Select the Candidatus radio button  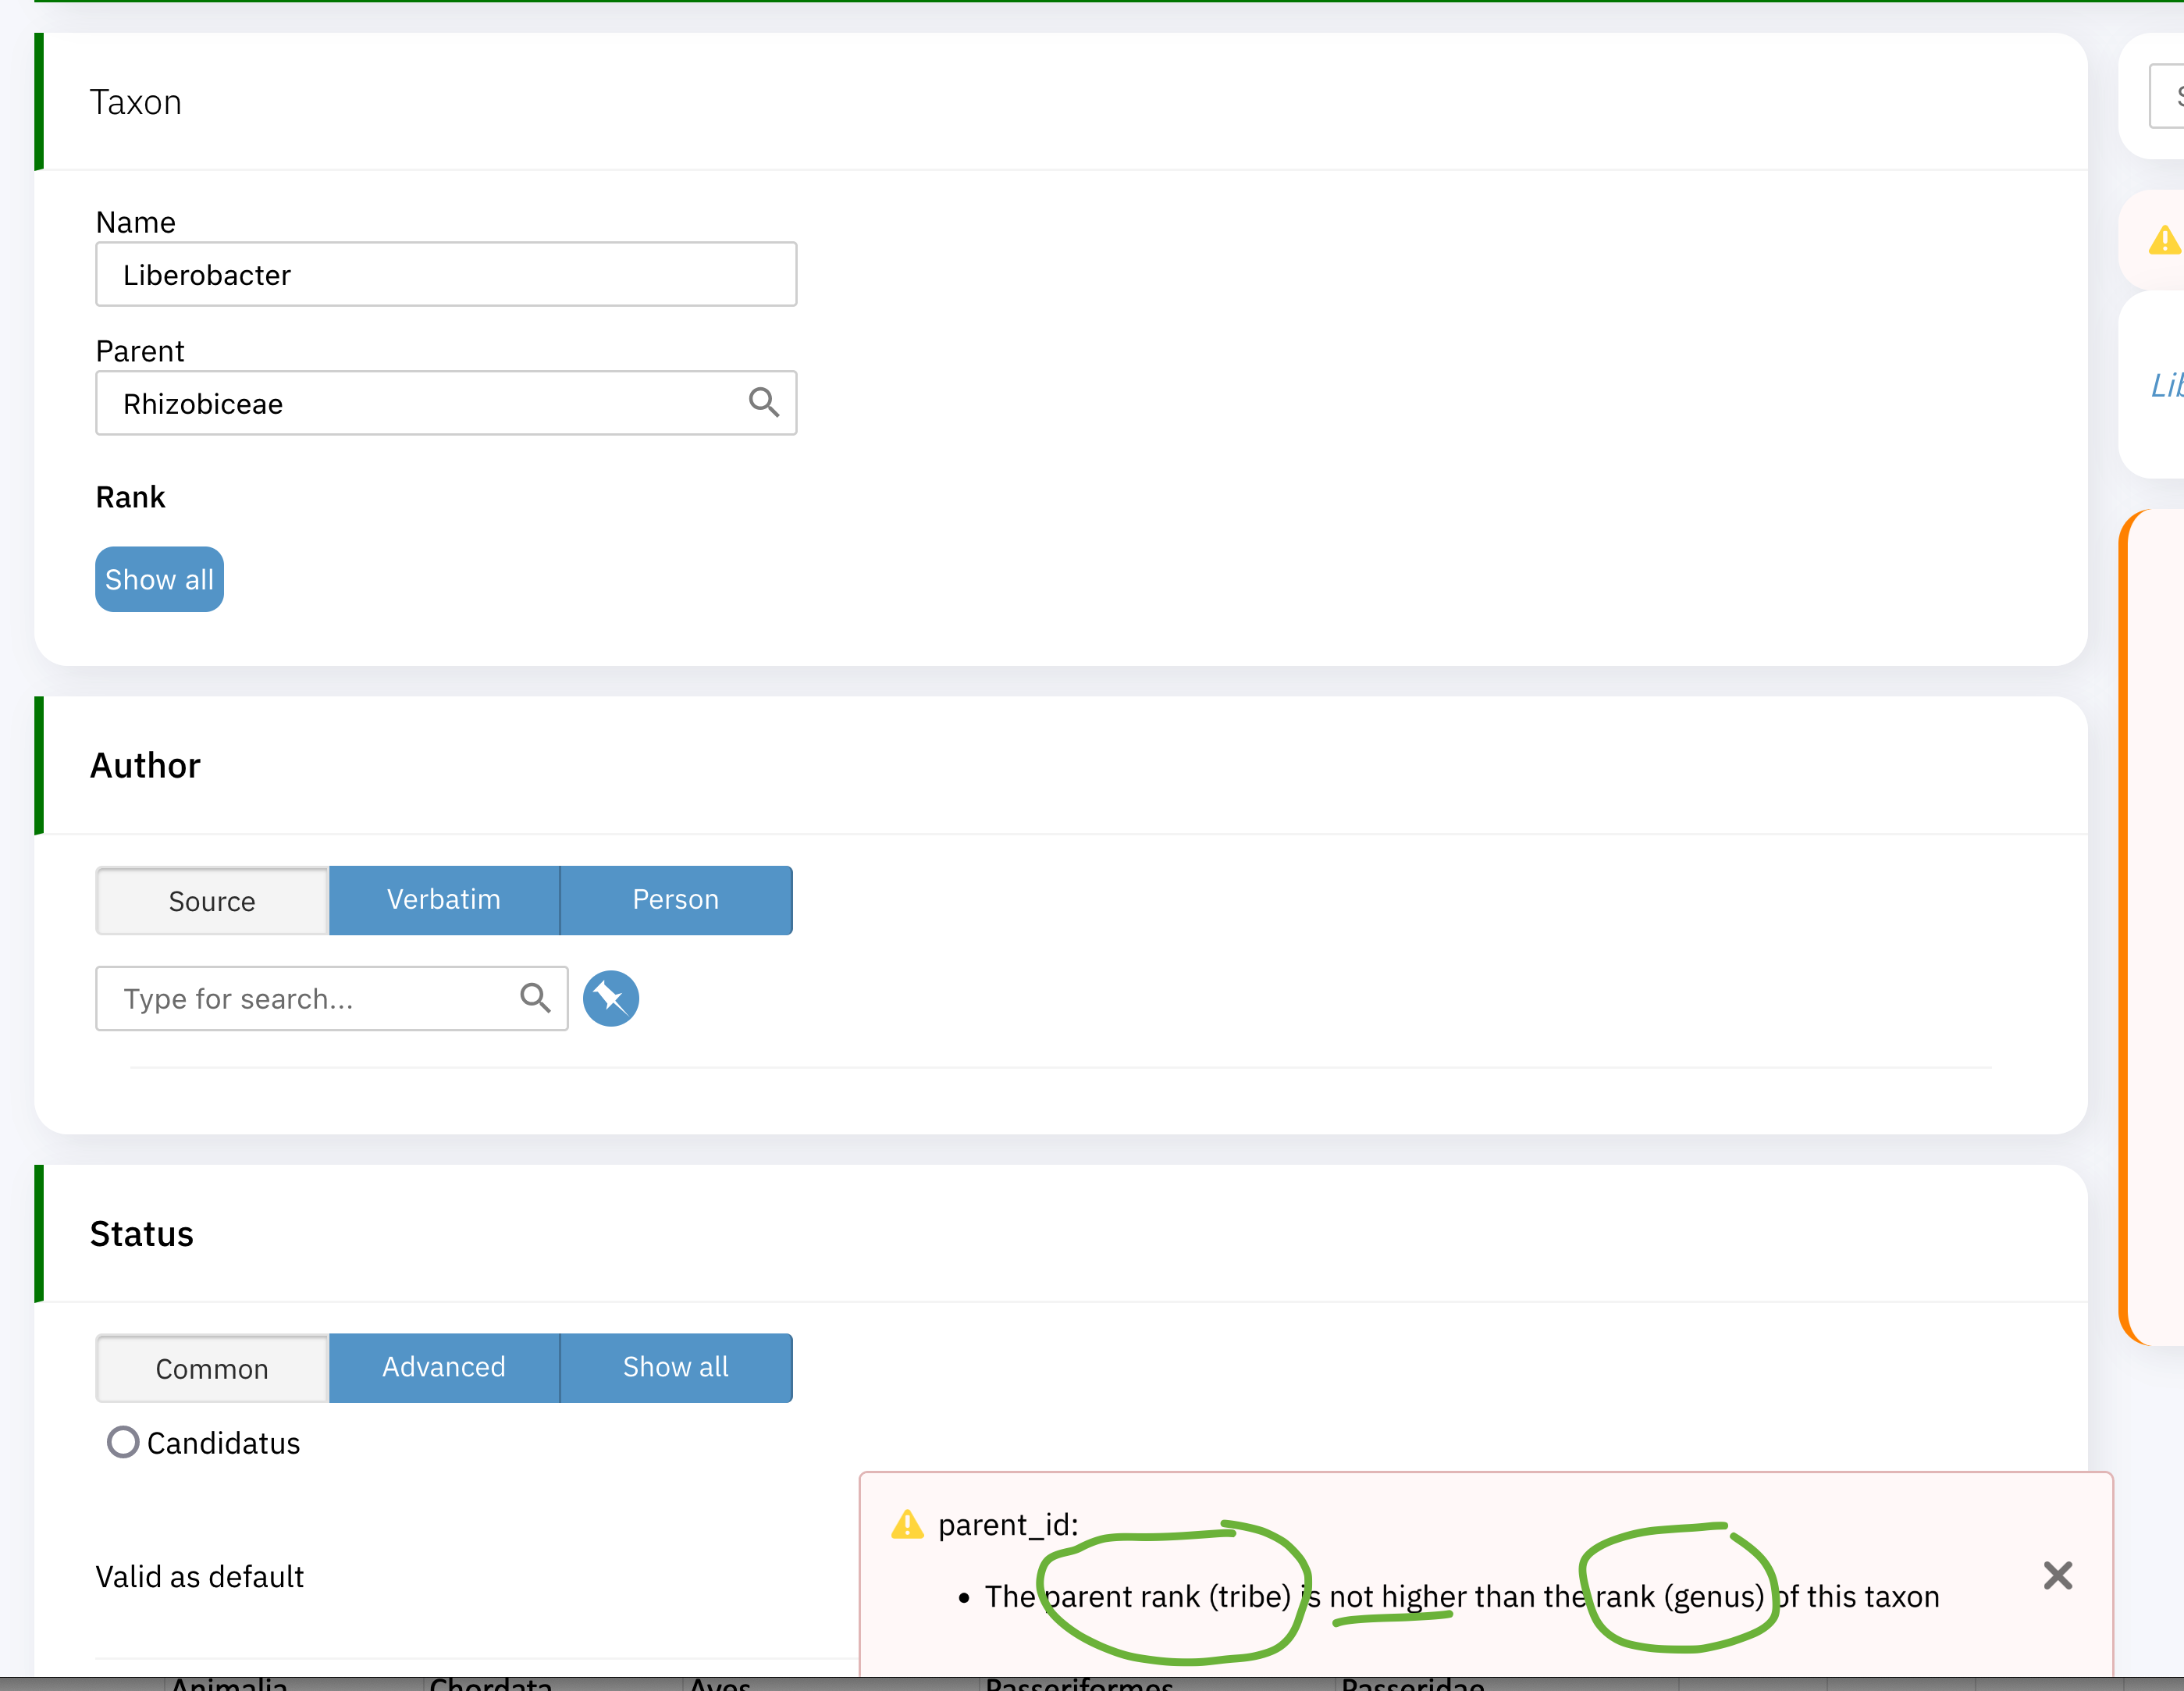[122, 1441]
